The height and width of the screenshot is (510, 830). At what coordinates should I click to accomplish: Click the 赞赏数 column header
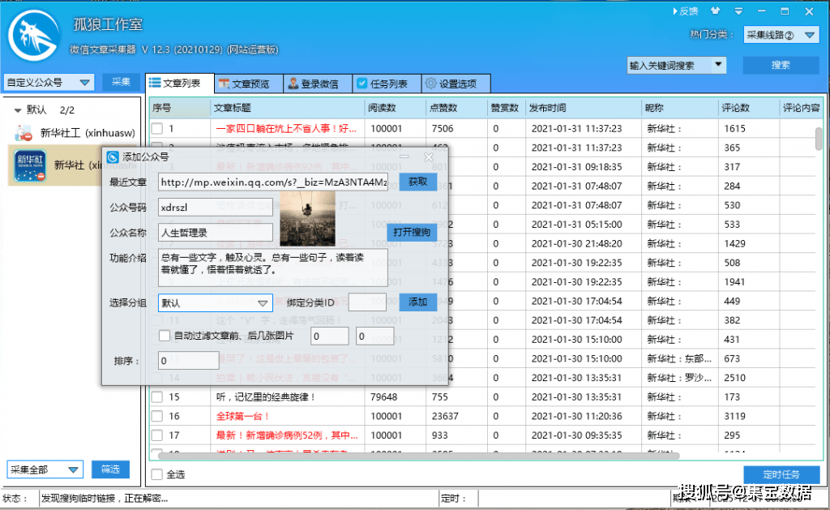(507, 108)
